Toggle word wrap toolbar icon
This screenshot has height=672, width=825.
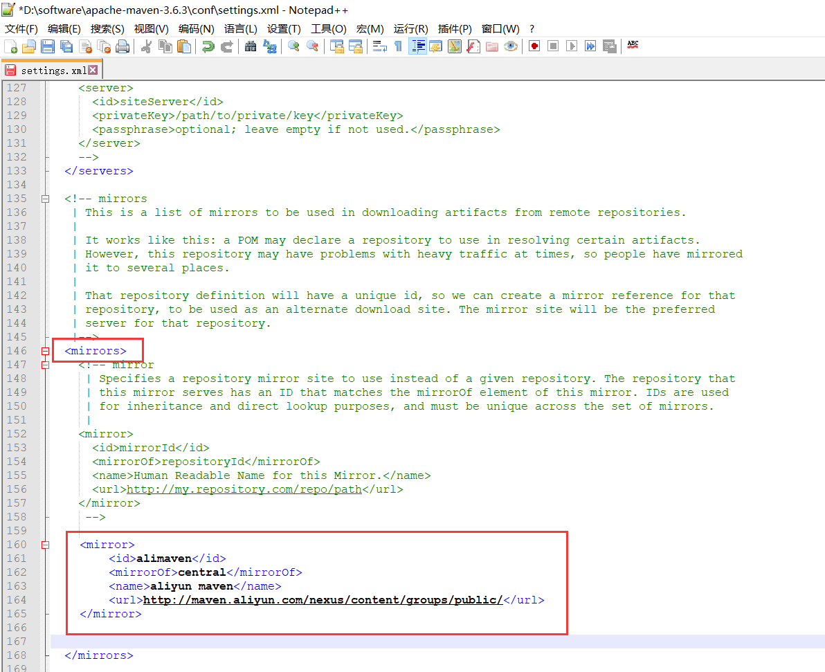coord(379,47)
